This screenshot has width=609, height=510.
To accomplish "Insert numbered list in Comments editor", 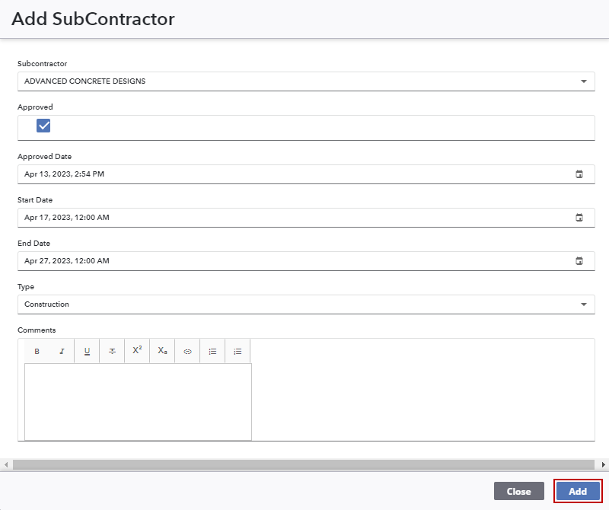I will pyautogui.click(x=238, y=351).
